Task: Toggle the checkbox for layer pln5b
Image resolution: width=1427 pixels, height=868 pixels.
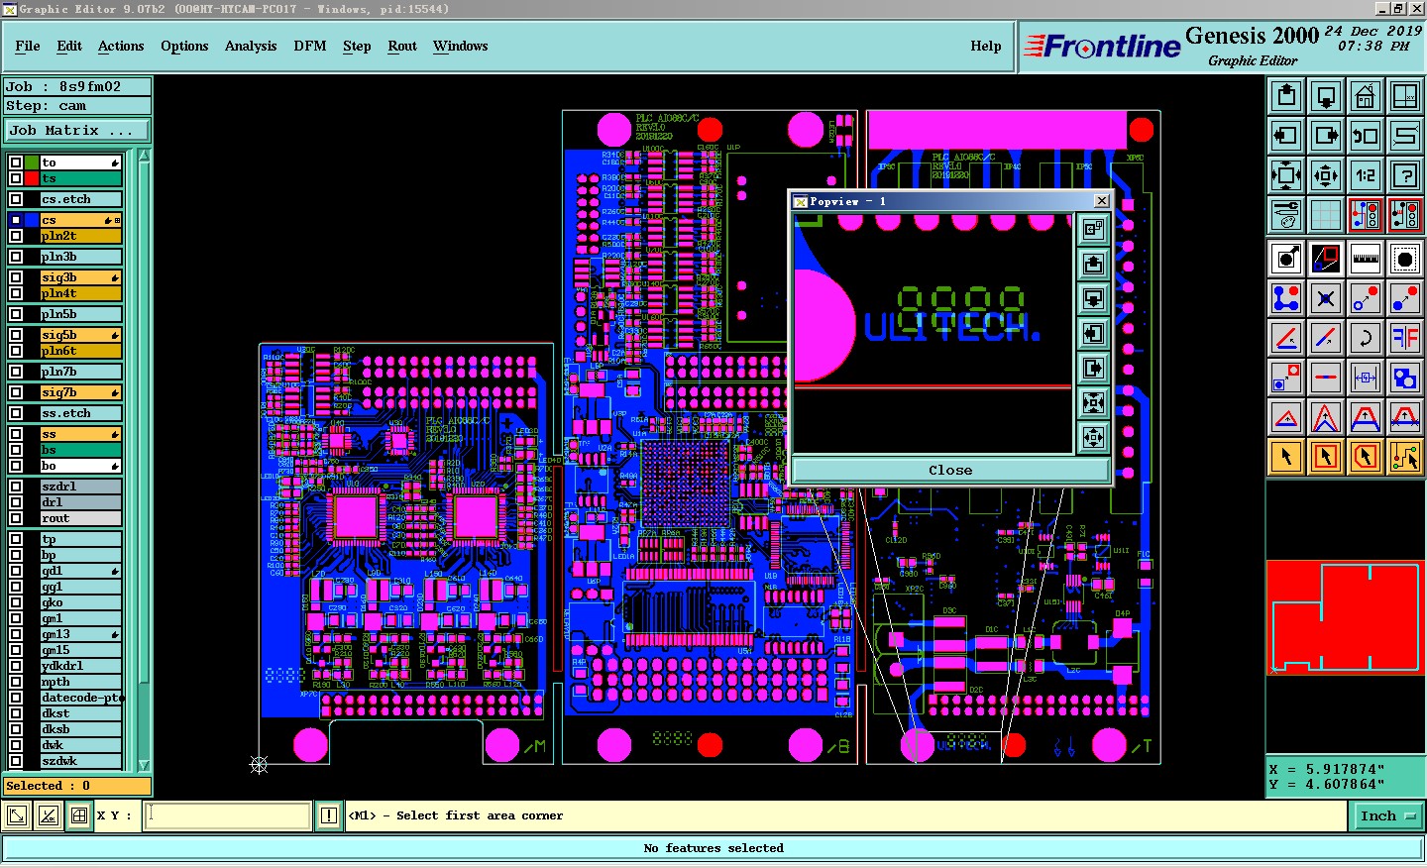Action: coord(16,314)
